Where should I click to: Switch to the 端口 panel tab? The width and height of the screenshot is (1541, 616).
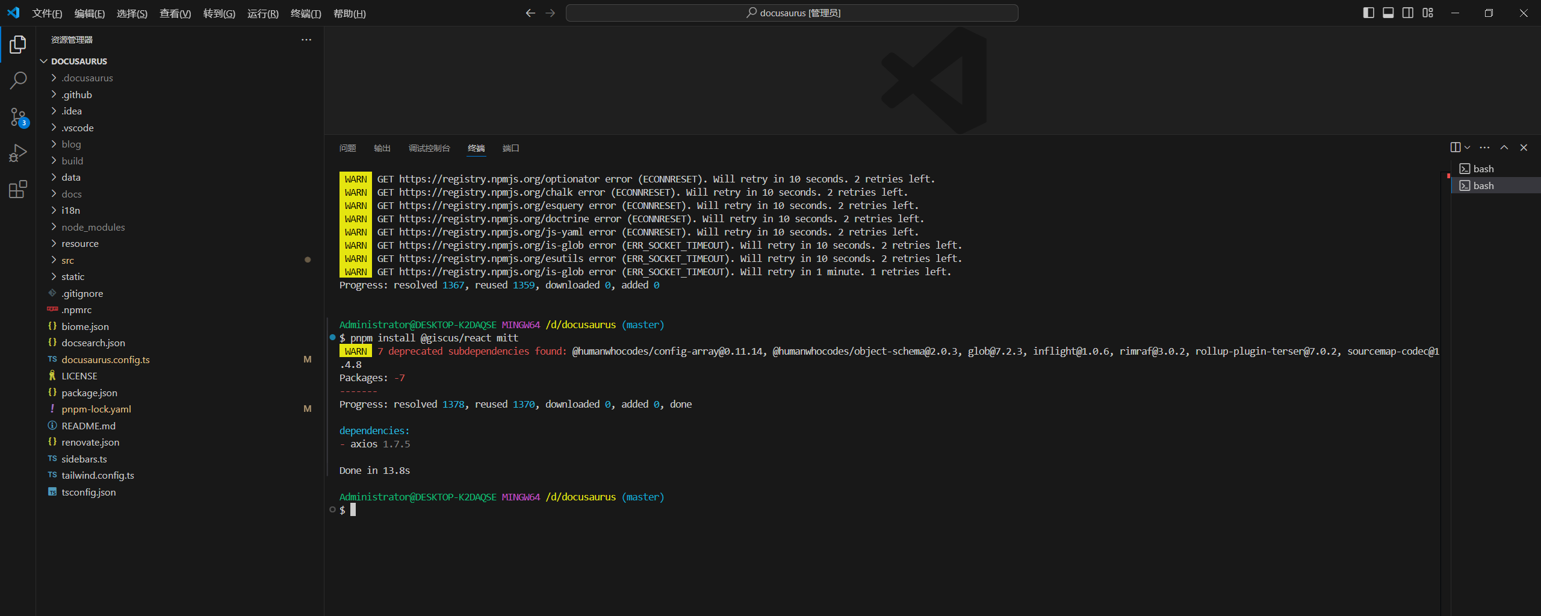[x=511, y=148]
